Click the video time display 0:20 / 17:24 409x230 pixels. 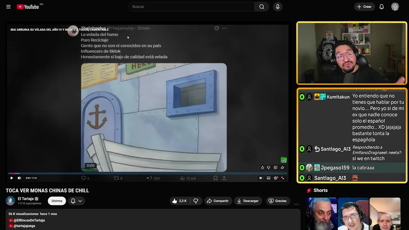point(31,178)
